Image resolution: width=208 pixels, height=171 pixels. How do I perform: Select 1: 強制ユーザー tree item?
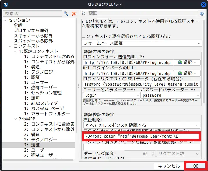[40, 88]
